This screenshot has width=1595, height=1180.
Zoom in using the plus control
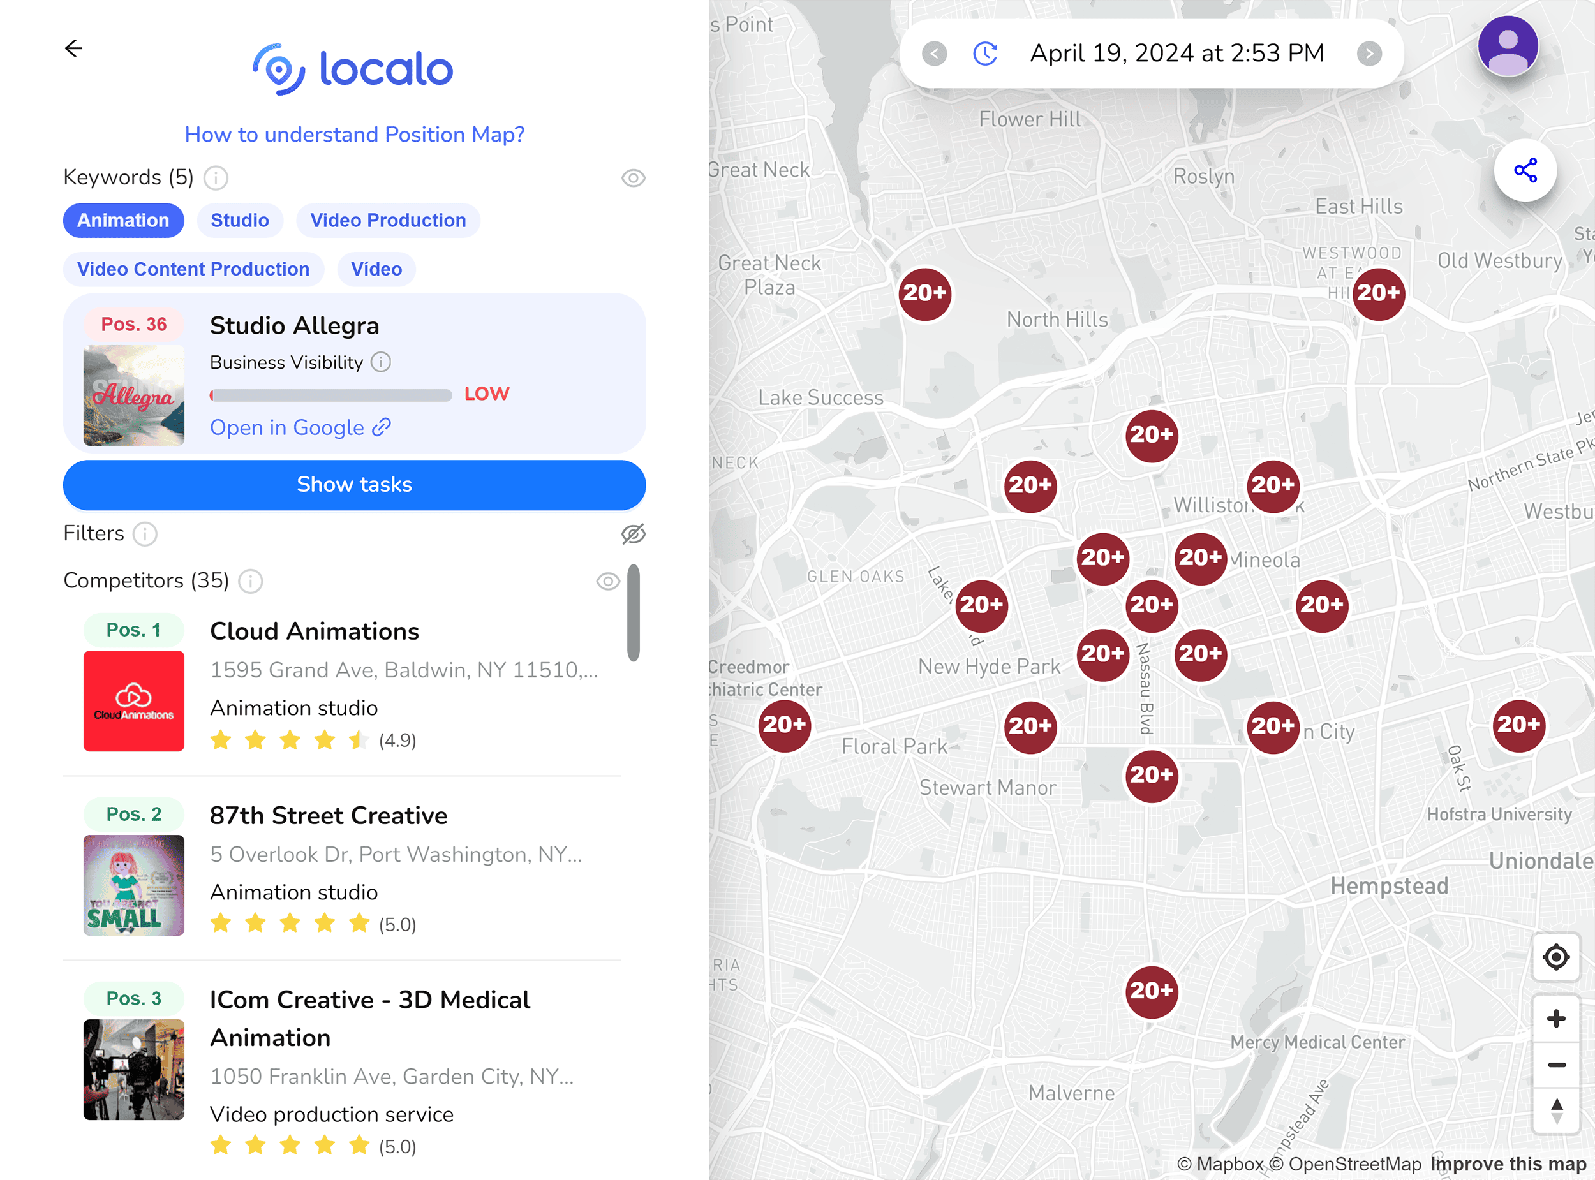pos(1555,1018)
